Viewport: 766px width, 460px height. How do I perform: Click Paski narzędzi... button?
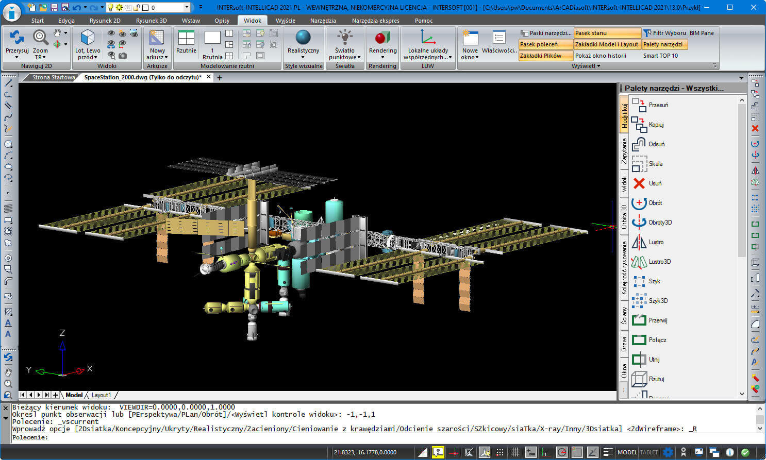[x=546, y=33]
